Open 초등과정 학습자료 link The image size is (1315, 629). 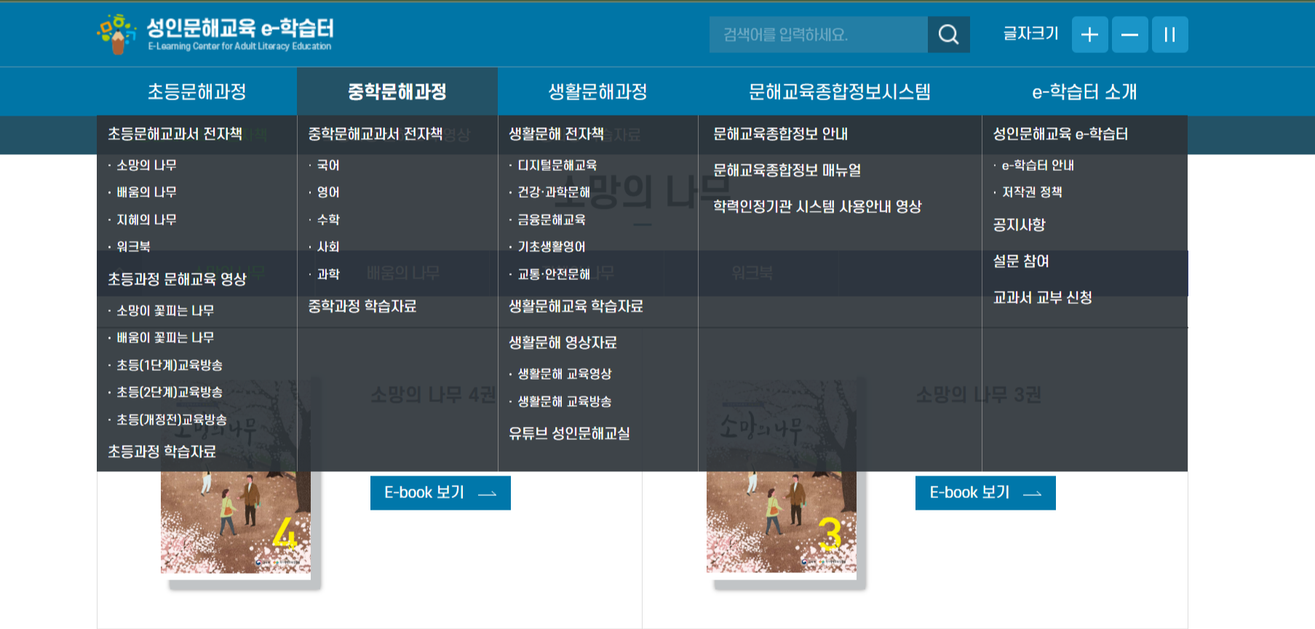click(162, 452)
